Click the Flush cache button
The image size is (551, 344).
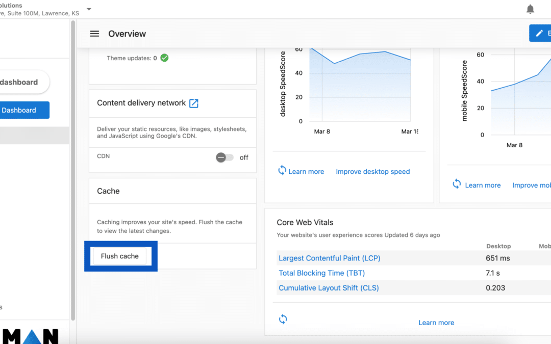tap(120, 256)
